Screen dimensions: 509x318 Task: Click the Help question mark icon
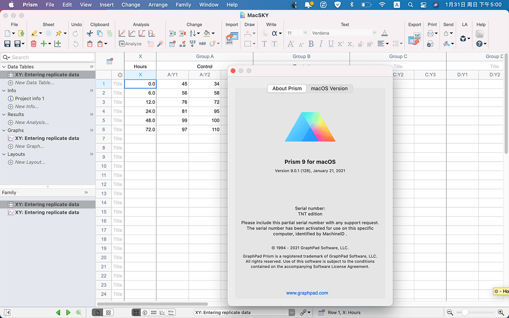tap(479, 44)
